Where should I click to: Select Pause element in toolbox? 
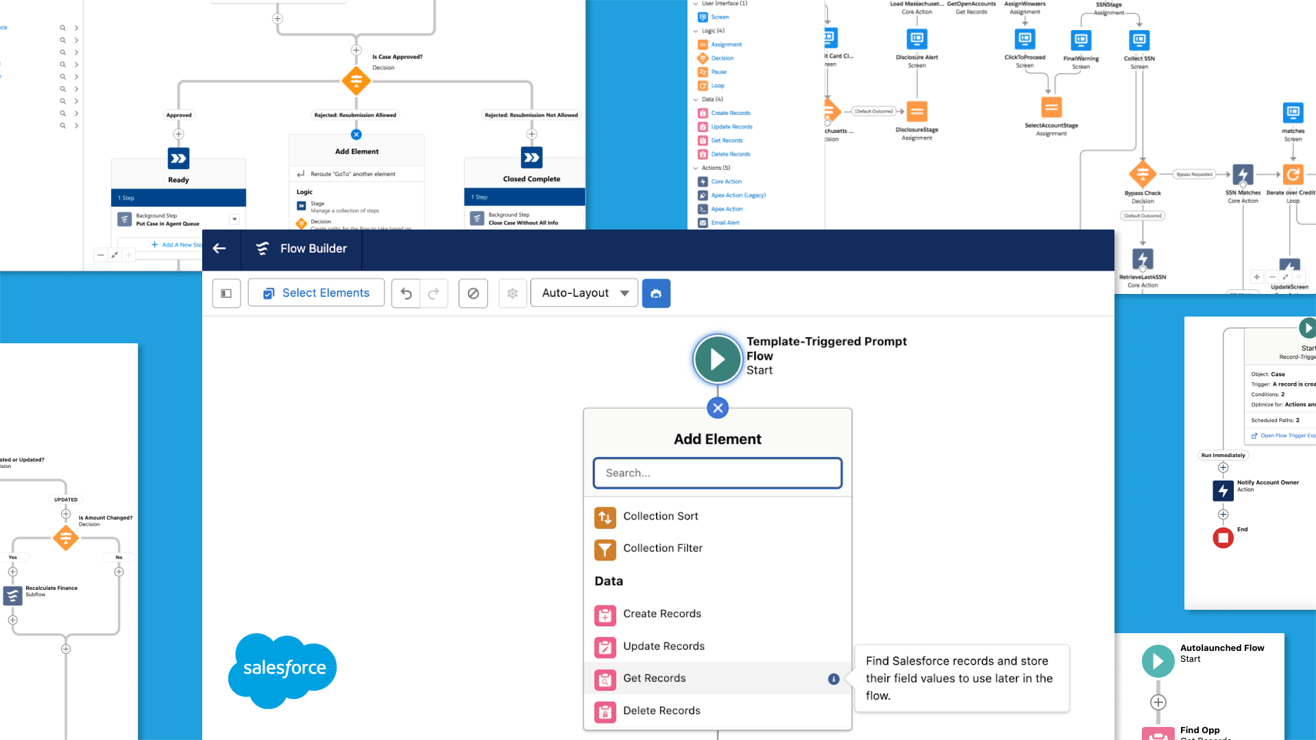coord(713,72)
